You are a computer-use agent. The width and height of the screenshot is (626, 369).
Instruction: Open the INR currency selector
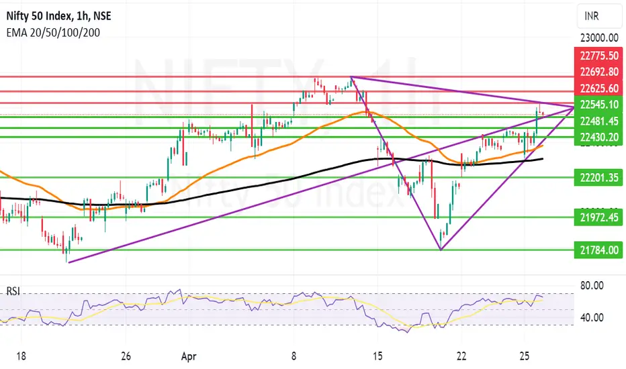[599, 16]
